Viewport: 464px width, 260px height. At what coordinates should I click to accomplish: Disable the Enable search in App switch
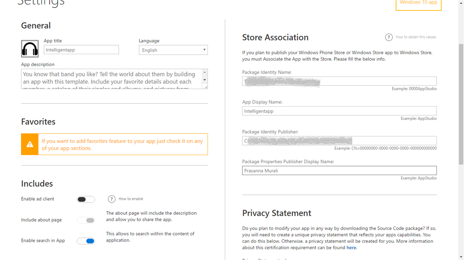[x=86, y=241]
